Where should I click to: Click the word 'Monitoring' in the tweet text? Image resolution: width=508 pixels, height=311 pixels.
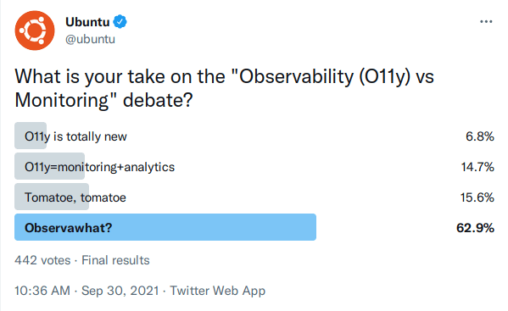(x=62, y=100)
